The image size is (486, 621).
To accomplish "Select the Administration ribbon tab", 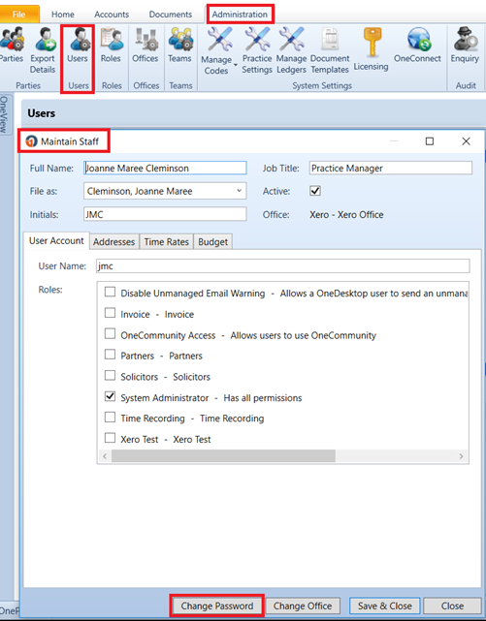I will tap(240, 15).
